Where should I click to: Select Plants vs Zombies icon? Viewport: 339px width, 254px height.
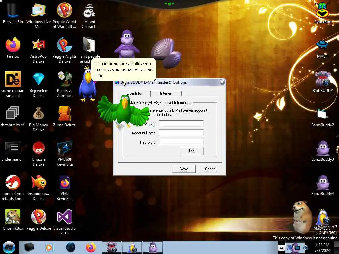coord(65,84)
